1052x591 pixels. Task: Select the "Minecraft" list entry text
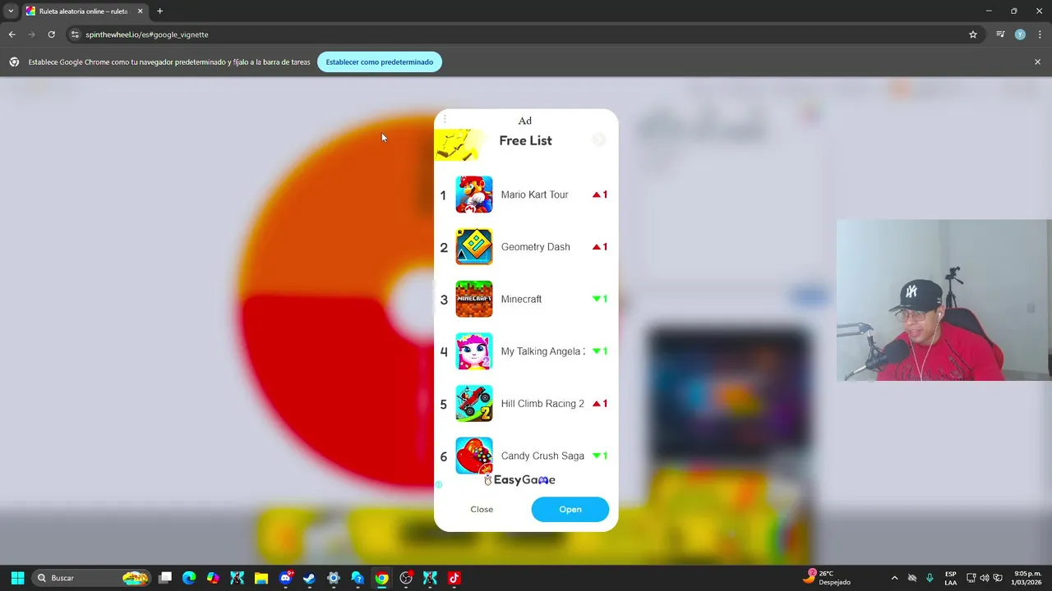click(x=521, y=299)
